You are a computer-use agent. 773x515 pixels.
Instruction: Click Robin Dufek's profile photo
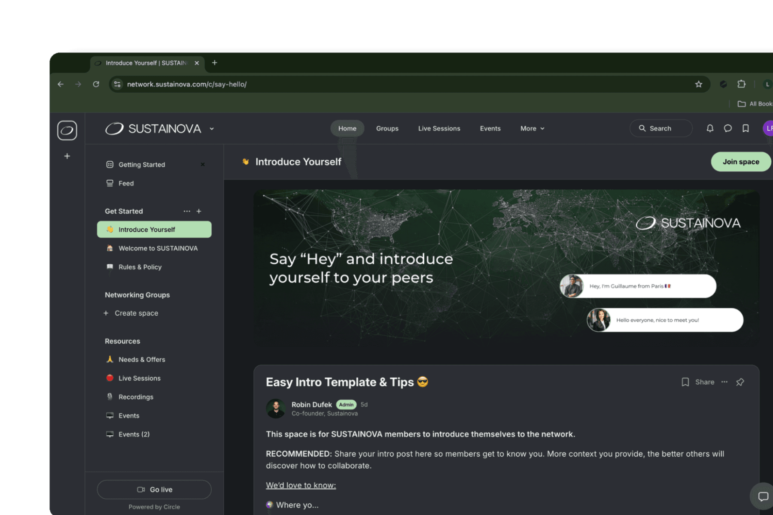276,409
